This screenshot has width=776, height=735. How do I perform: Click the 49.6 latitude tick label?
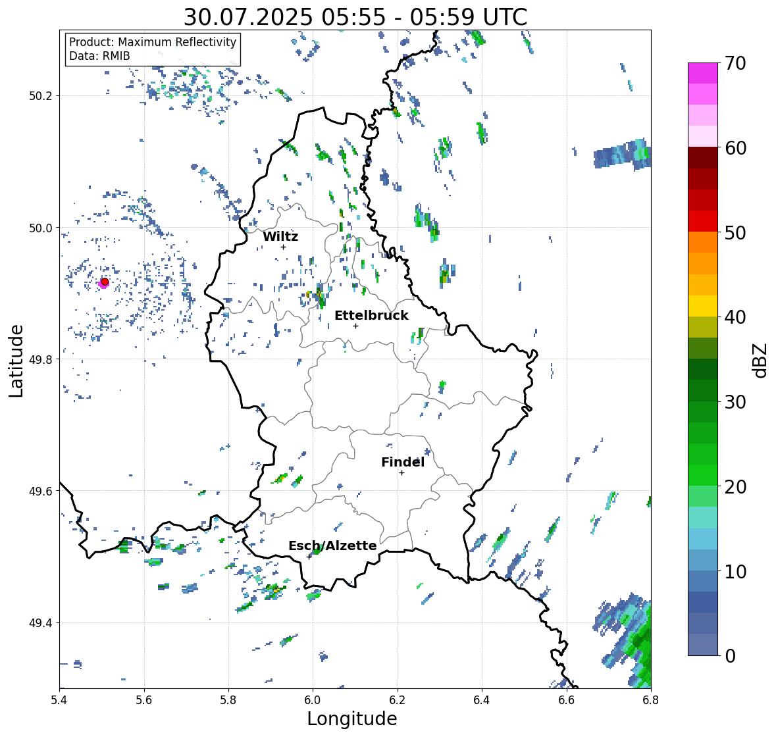tap(41, 491)
